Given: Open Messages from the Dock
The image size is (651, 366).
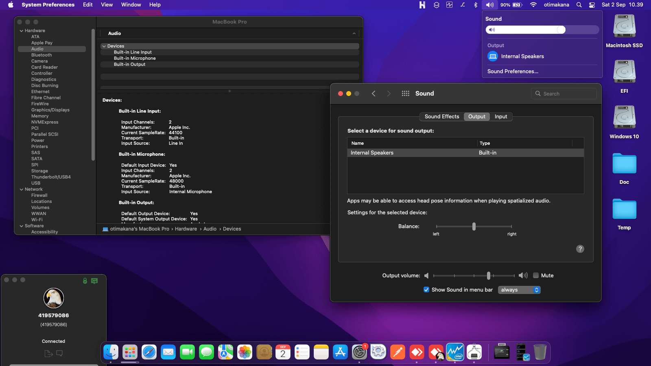Looking at the screenshot, I should [206, 352].
